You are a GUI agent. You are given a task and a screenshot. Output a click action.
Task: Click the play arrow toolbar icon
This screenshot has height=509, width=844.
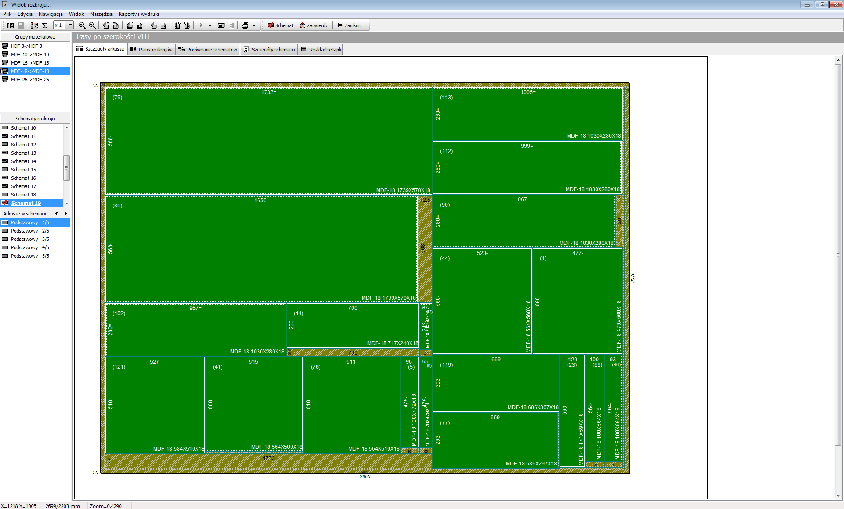(x=201, y=25)
